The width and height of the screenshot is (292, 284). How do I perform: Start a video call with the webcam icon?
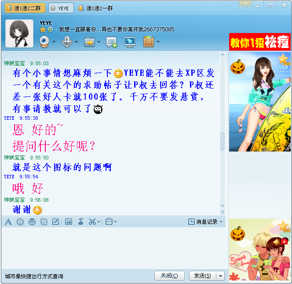pyautogui.click(x=44, y=41)
